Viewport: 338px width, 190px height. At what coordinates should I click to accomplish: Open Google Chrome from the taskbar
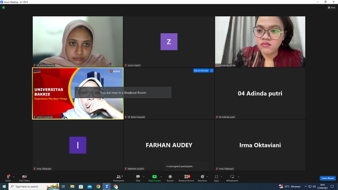pyautogui.click(x=98, y=186)
